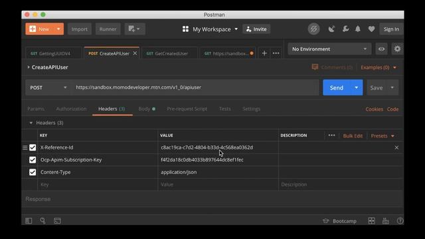
Task: Open Bootcamp
Action: point(339,221)
